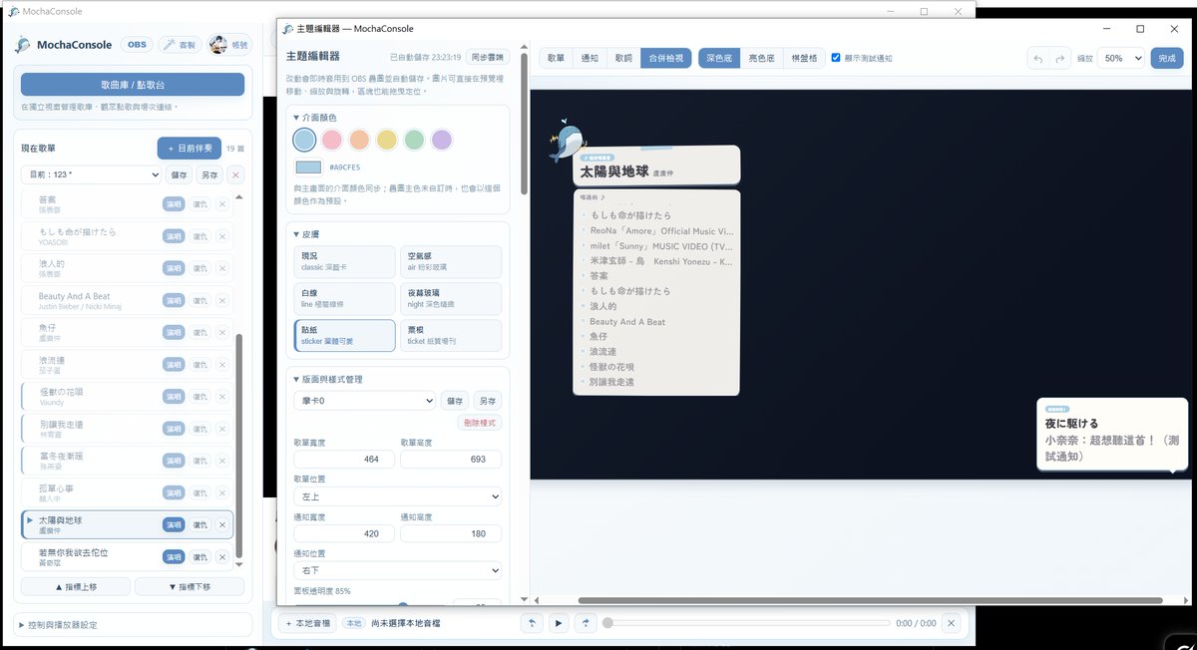Remove Beauty And A Beat from the setlist
Viewport: 1197px width, 650px height.
point(221,300)
